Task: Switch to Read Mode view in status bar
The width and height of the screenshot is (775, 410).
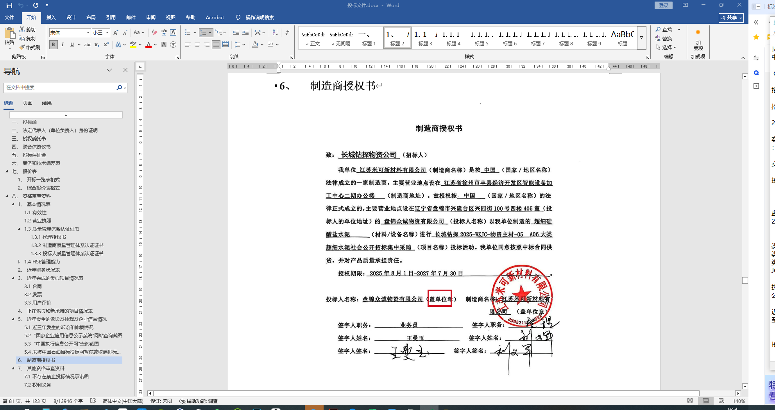Action: 690,401
